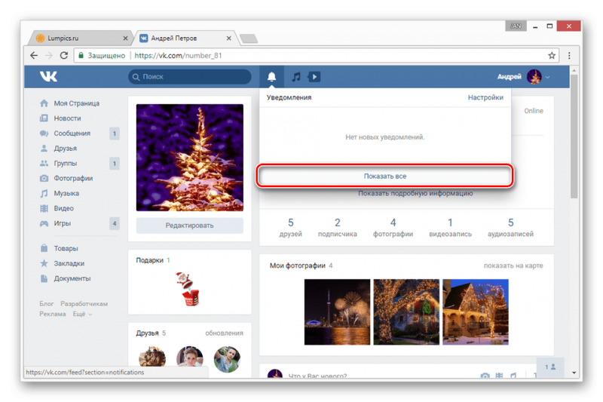Viewport: 603px width, 402px height.
Task: Click the 5 аудиозаписей counter
Action: click(x=510, y=228)
